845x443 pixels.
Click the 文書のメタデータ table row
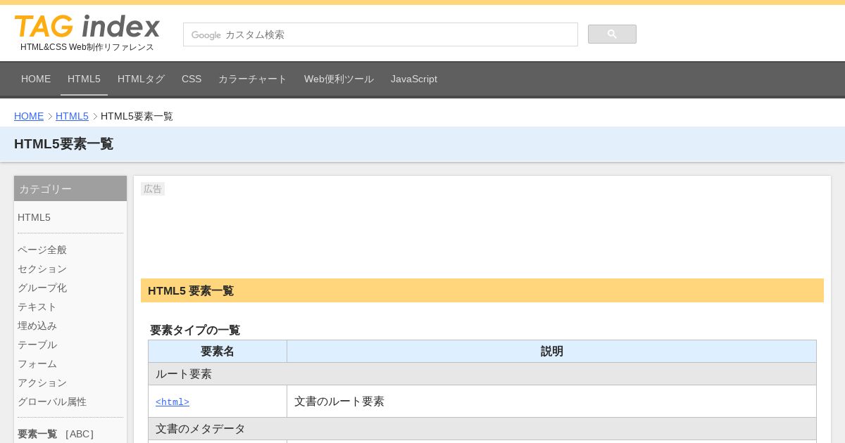[x=482, y=429]
